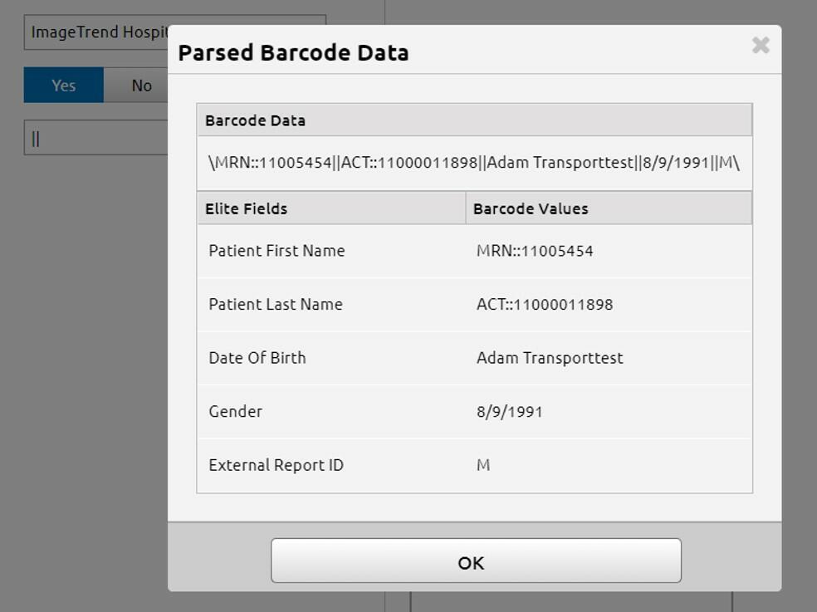This screenshot has width=817, height=612.
Task: Select the Date Of Birth row label
Action: point(257,358)
